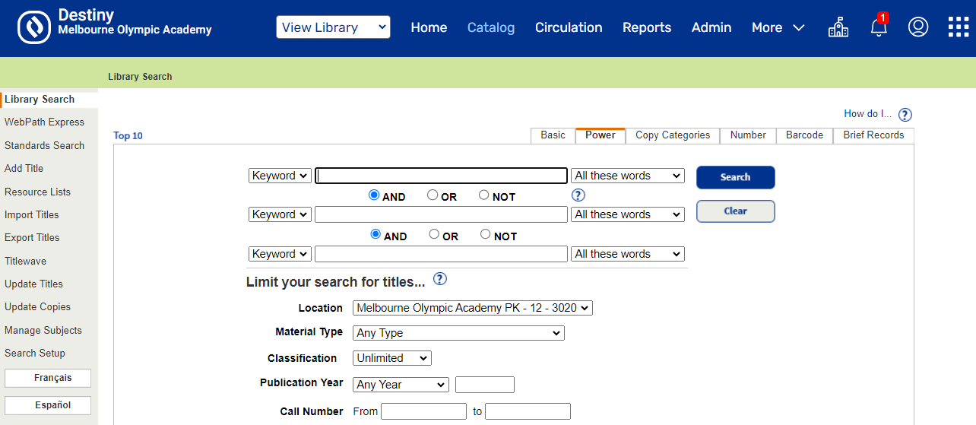Select the first NOT radio button
The width and height of the screenshot is (976, 425).
click(483, 195)
